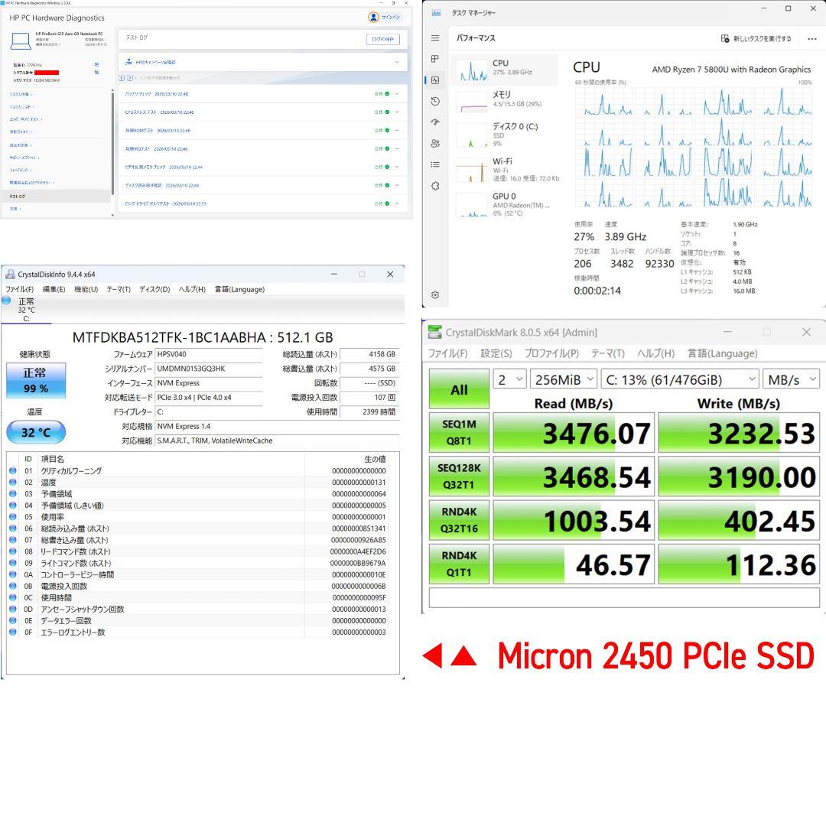
Task: Run RND4K Q1T1 benchmark button
Action: (459, 564)
